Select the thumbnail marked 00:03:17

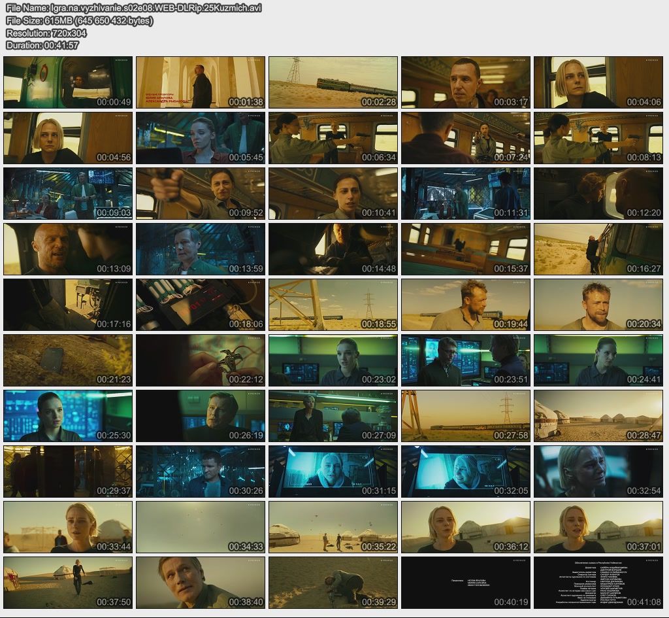tap(466, 82)
